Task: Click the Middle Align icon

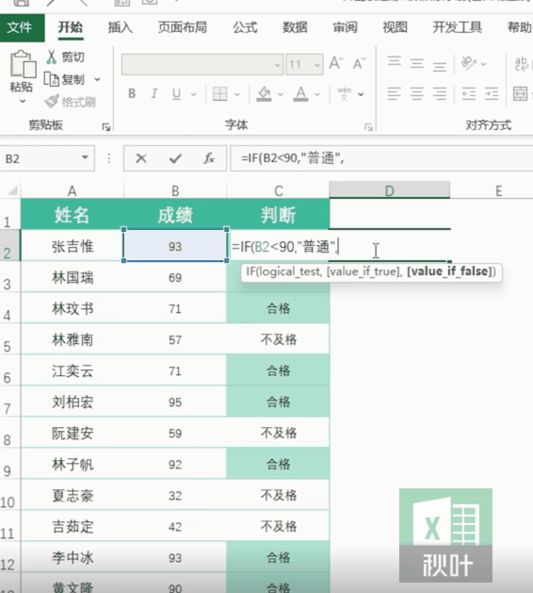Action: point(416,63)
